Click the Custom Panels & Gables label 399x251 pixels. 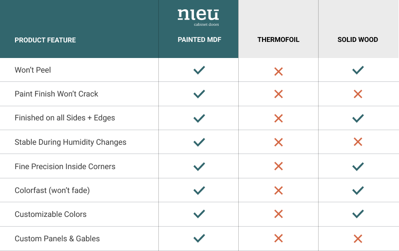point(57,238)
